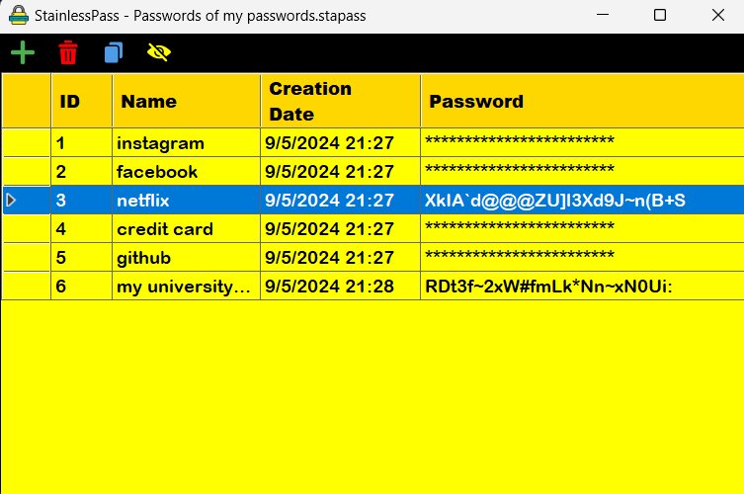Select the credit card name cell

click(x=187, y=229)
